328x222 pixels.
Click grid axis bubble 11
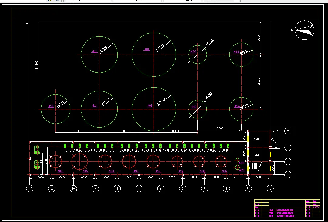tap(52, 189)
